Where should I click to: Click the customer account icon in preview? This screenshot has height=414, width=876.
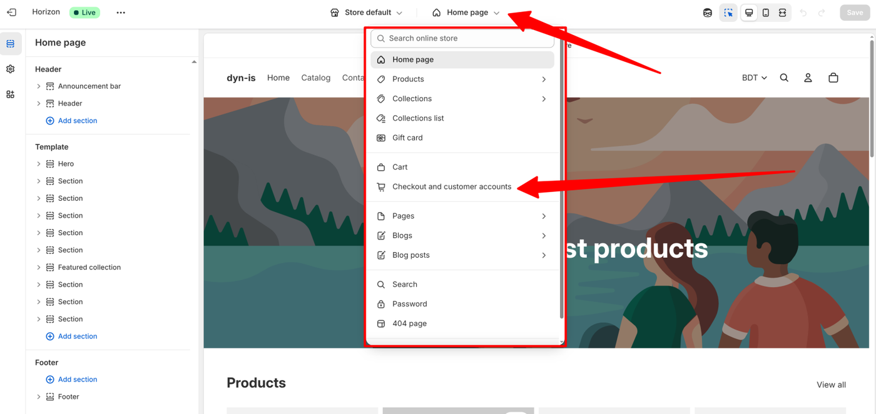point(808,78)
